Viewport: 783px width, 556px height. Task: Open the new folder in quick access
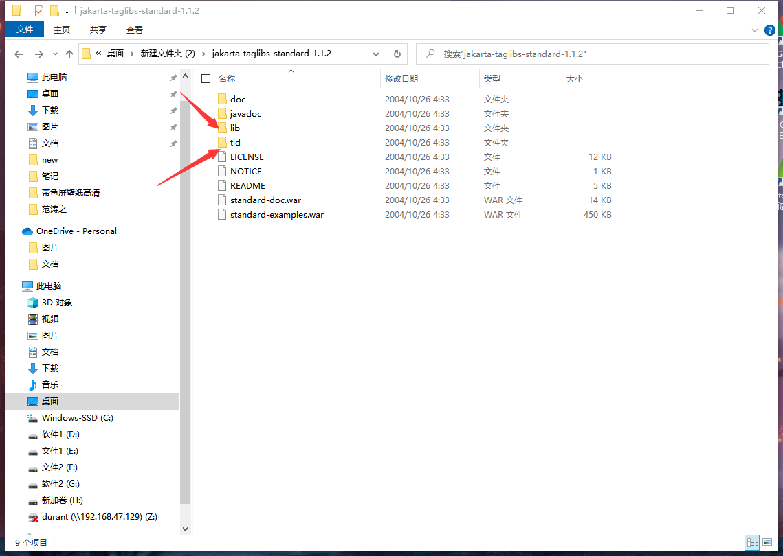(x=49, y=159)
